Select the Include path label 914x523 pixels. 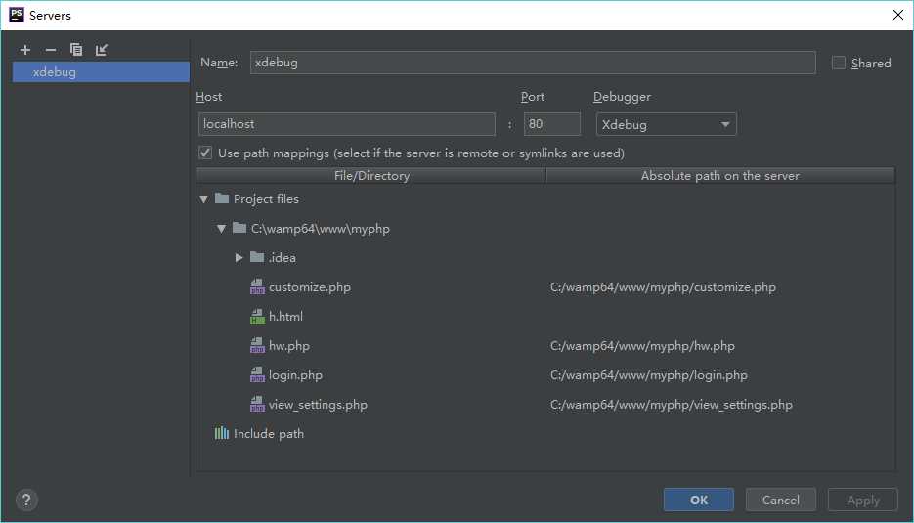pos(269,433)
